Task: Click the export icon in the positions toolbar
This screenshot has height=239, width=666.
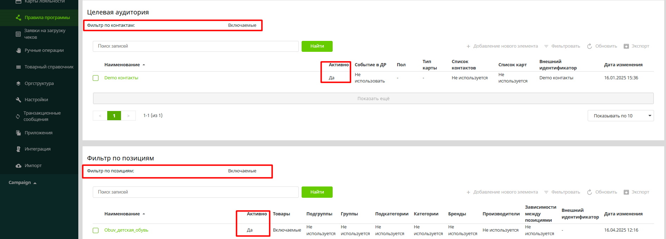Action: [x=626, y=192]
